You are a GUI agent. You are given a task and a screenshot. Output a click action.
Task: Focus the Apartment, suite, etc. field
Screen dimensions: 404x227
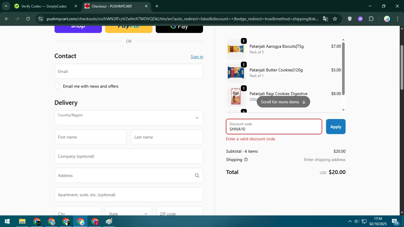(x=129, y=195)
